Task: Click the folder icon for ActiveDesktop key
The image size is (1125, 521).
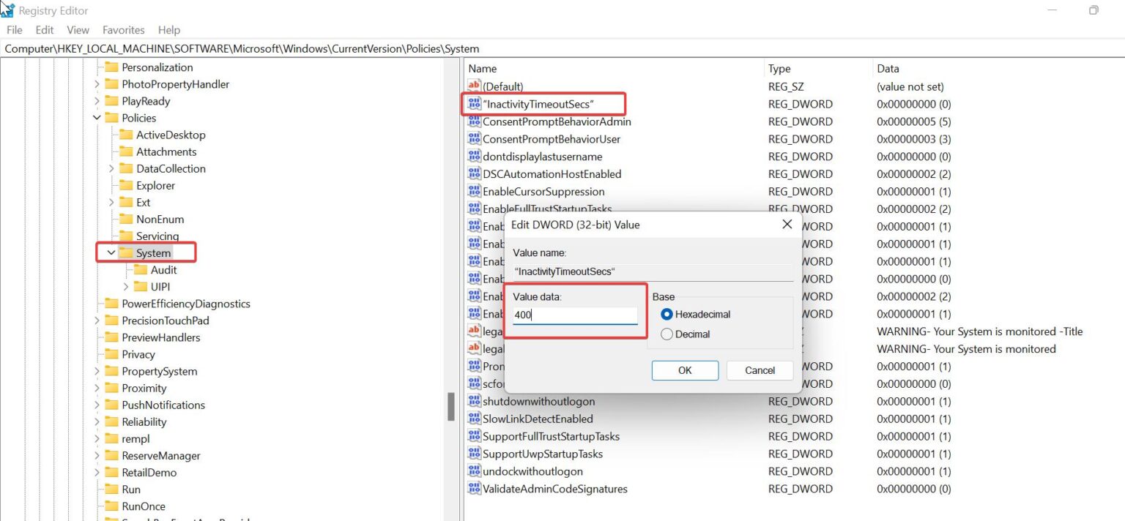Action: tap(126, 135)
